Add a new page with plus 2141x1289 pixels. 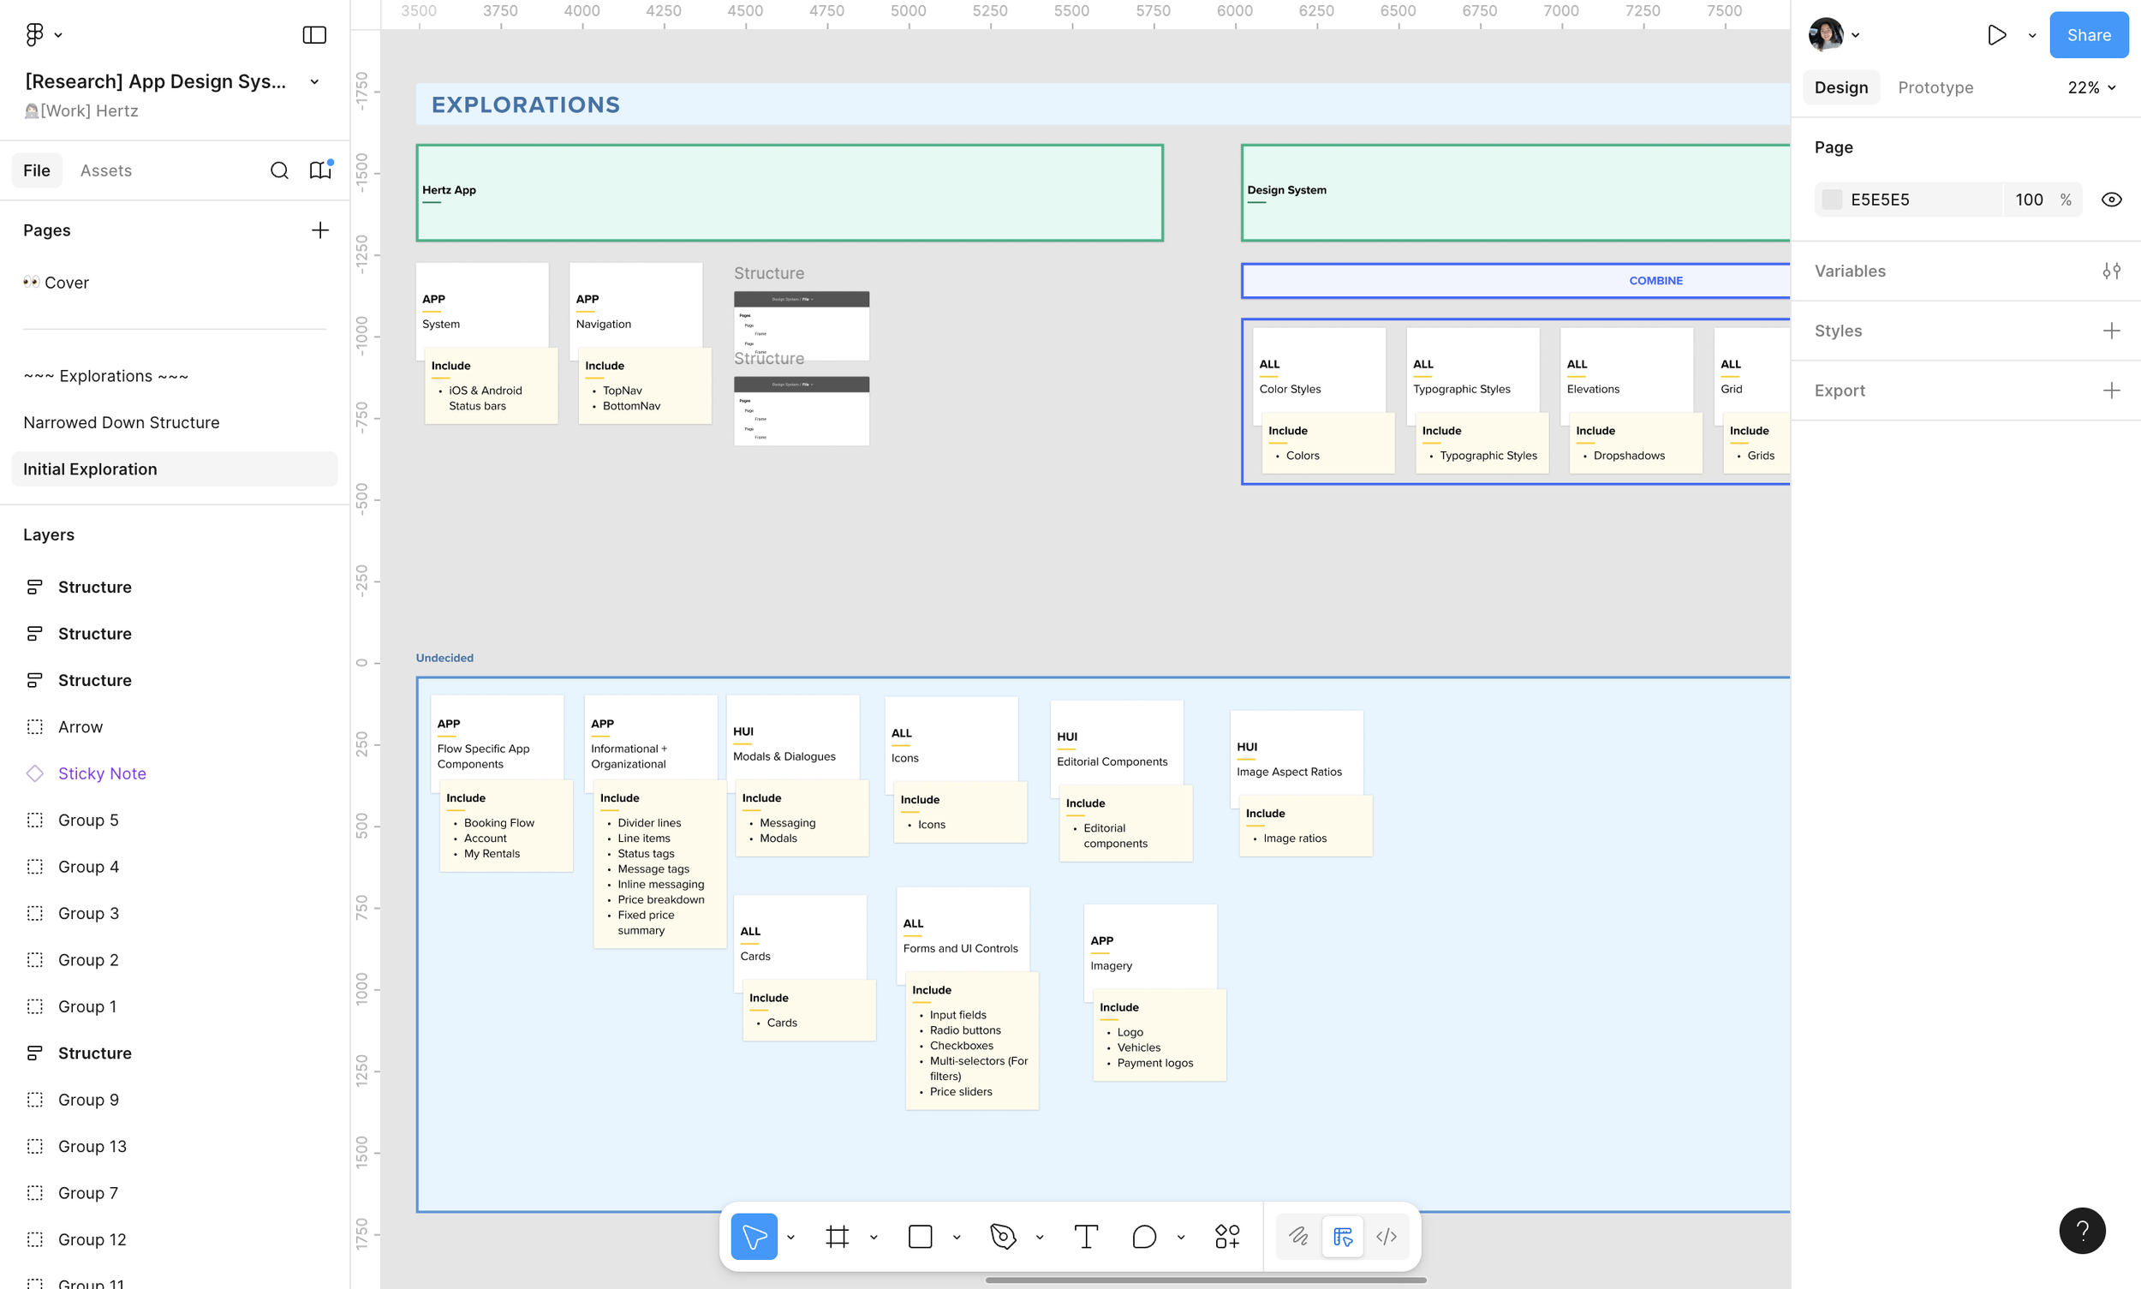click(319, 230)
